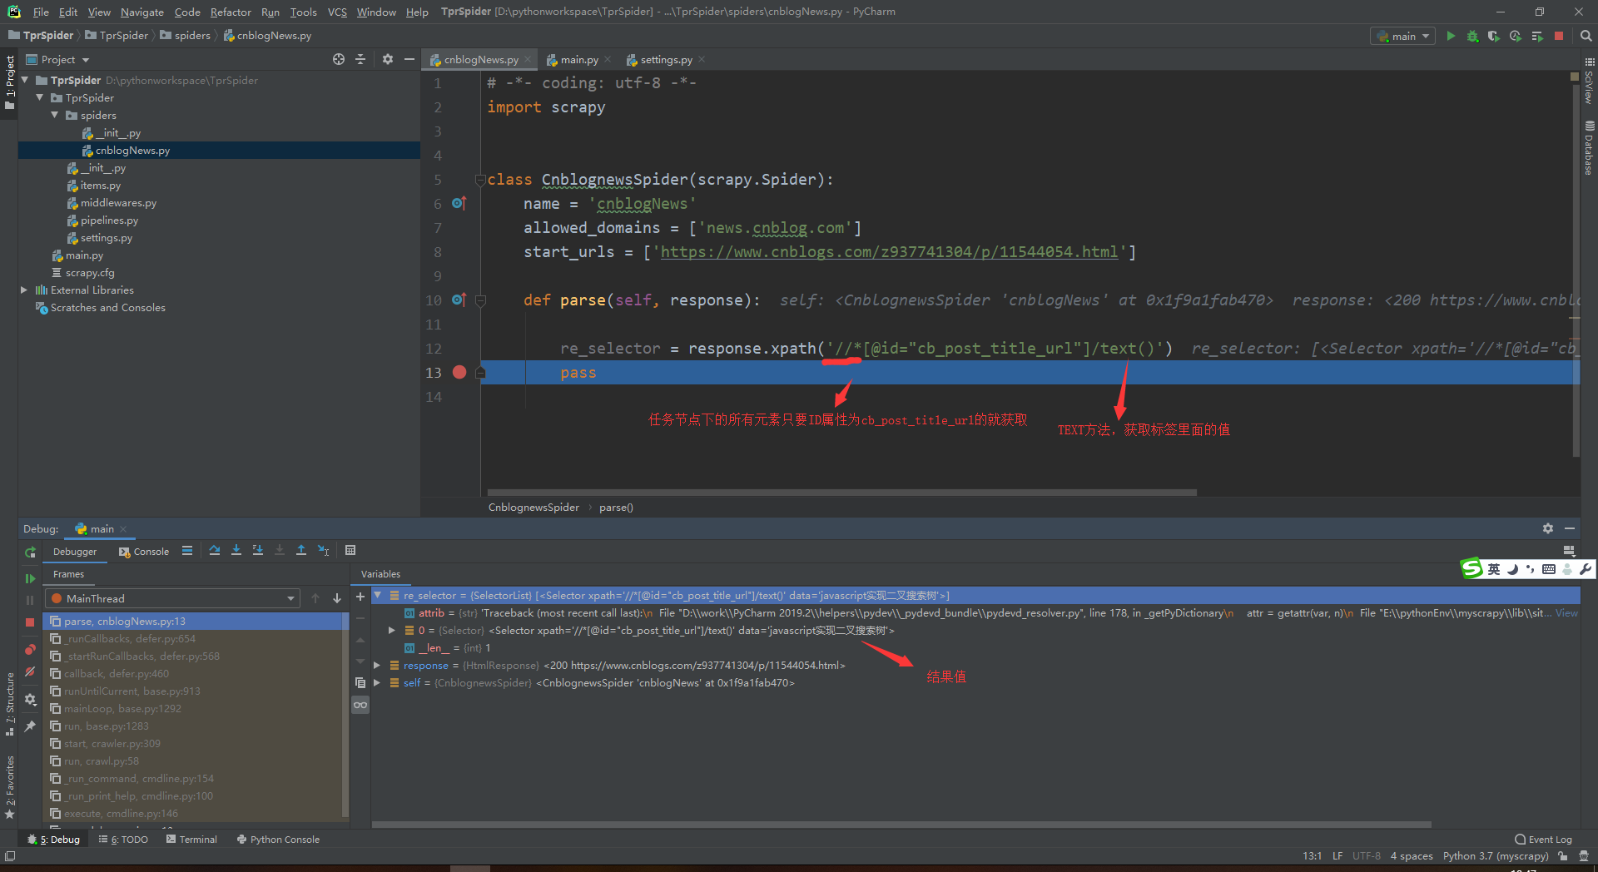The height and width of the screenshot is (872, 1598).
Task: View breakpoints icon in Debug sidebar
Action: 30,649
